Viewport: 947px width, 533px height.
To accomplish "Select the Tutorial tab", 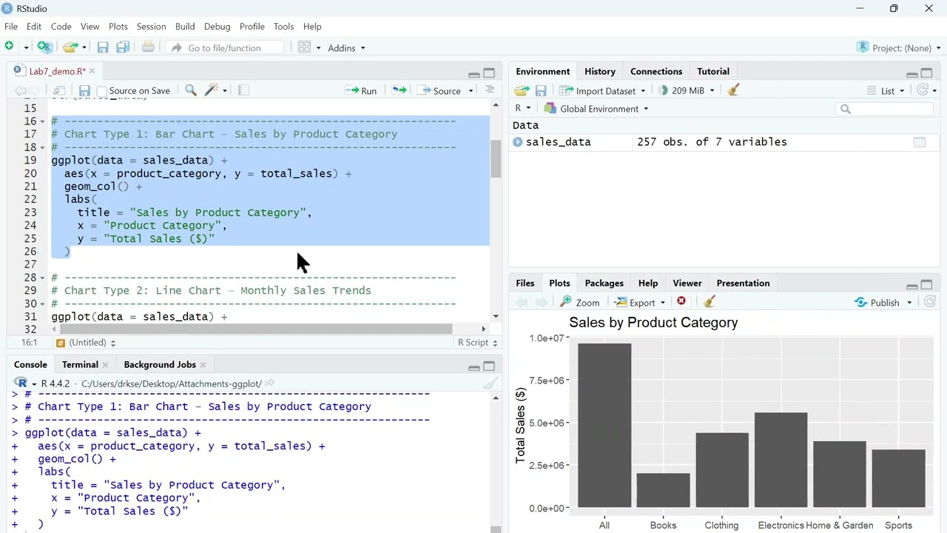I will (713, 71).
